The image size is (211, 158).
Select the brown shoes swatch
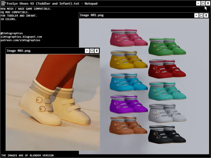(x=128, y=125)
